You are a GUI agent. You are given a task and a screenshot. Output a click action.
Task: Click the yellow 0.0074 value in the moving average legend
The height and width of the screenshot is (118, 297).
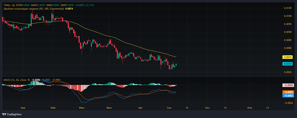coord(69,9)
